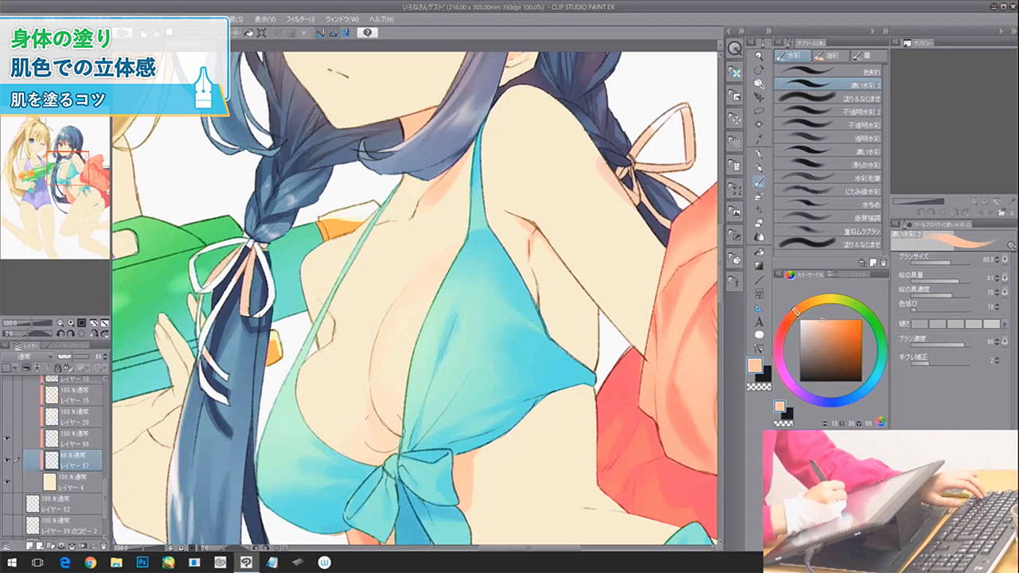Image resolution: width=1019 pixels, height=573 pixels.
Task: Click the scale/transform icon in top toolbar
Action: (261, 33)
